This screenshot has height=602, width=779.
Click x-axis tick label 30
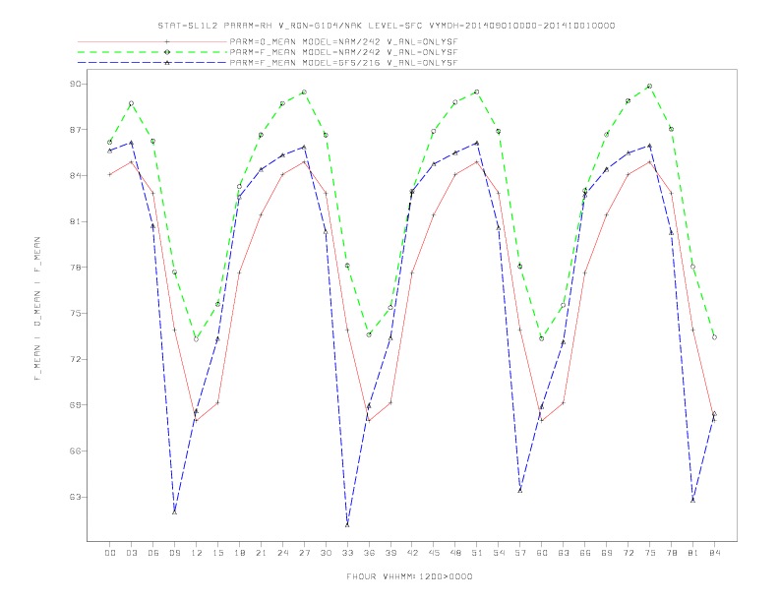326,553
